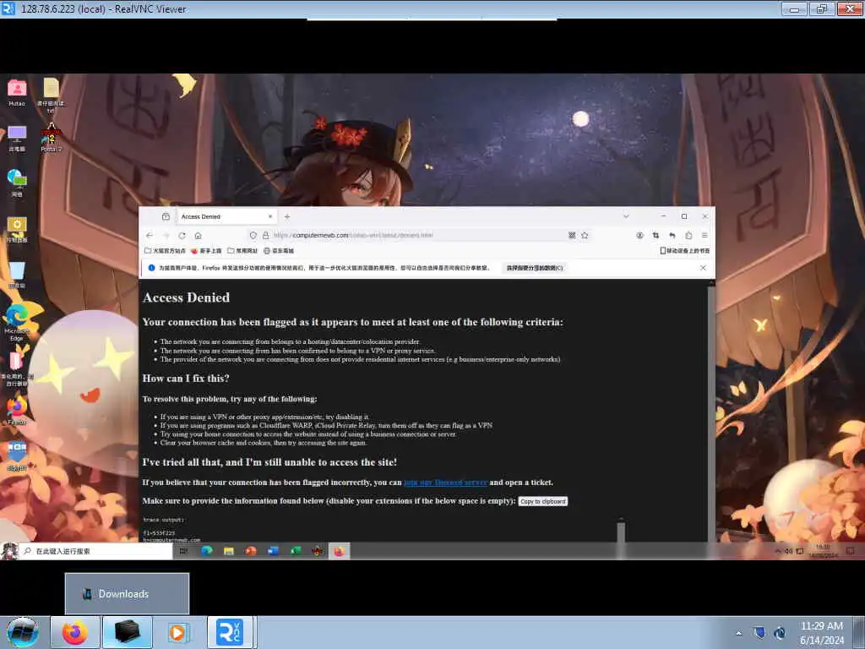Open the Firefox-logo bookmark in toolbar

[x=206, y=250]
